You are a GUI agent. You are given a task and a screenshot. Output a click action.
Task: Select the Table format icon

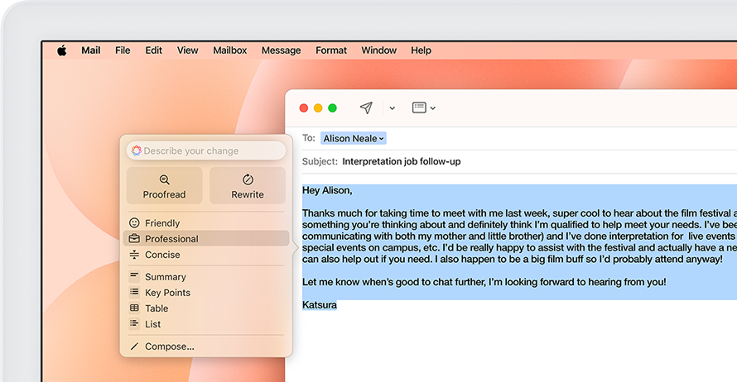click(x=134, y=308)
